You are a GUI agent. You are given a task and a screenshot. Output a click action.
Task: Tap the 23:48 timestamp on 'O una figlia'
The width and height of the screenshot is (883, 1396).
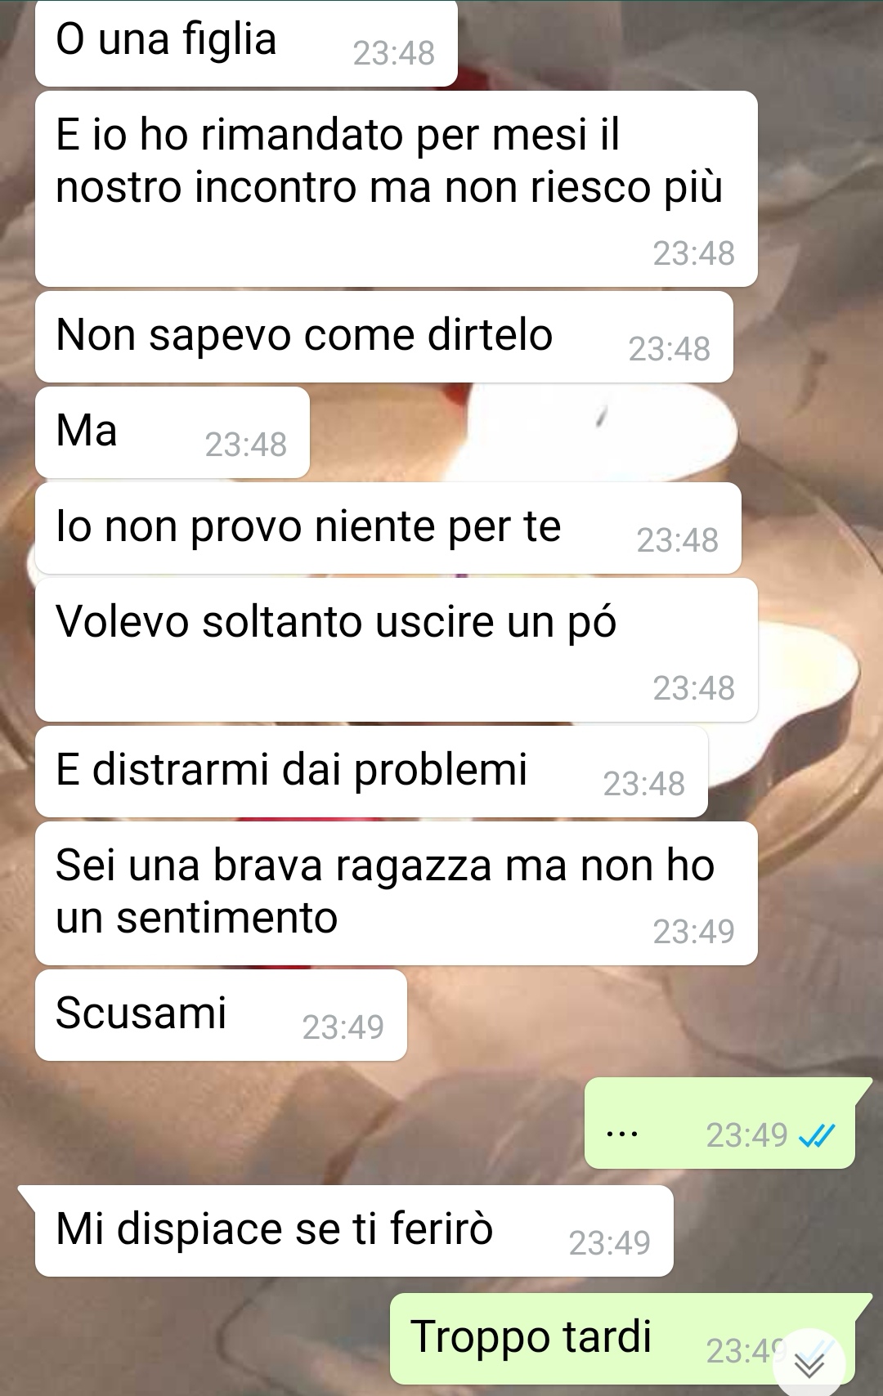click(x=394, y=53)
